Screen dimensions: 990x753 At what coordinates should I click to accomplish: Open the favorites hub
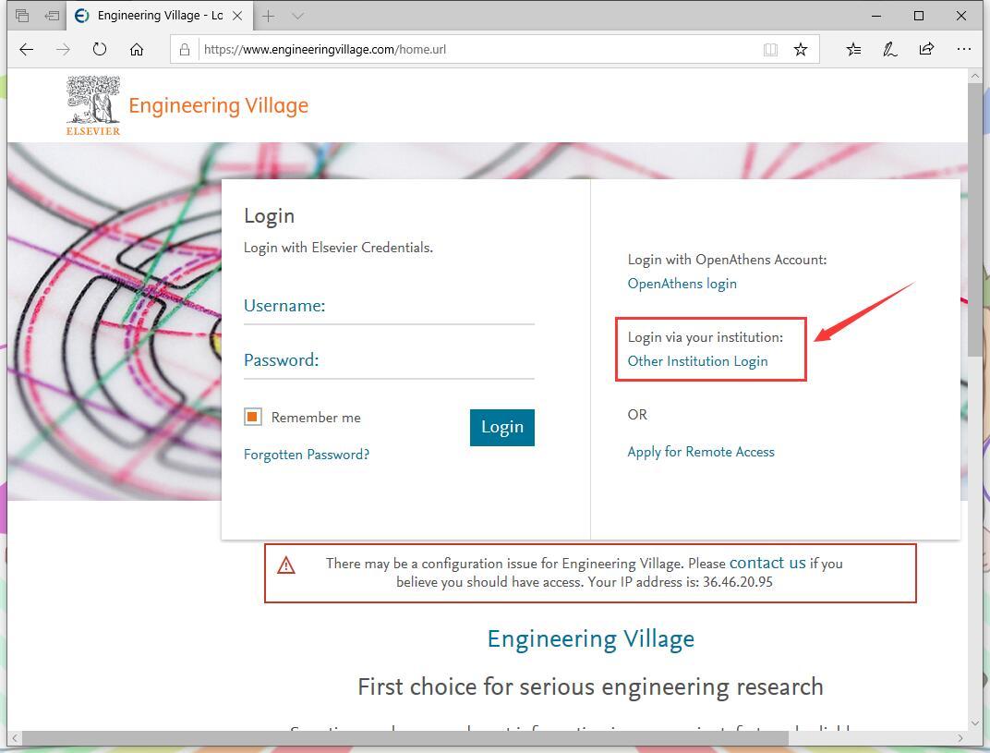[853, 49]
